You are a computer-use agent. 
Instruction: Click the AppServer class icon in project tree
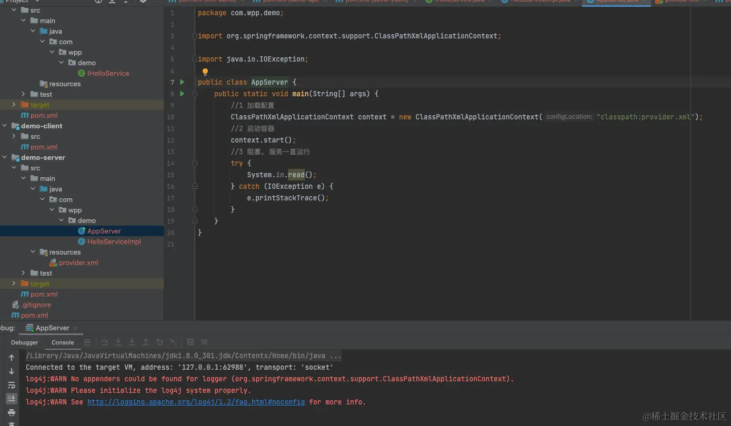[82, 231]
